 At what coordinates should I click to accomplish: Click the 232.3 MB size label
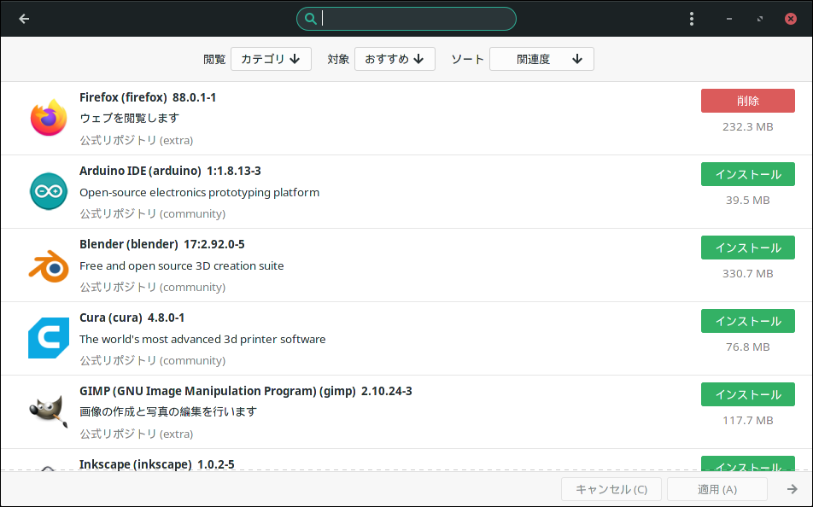click(748, 127)
